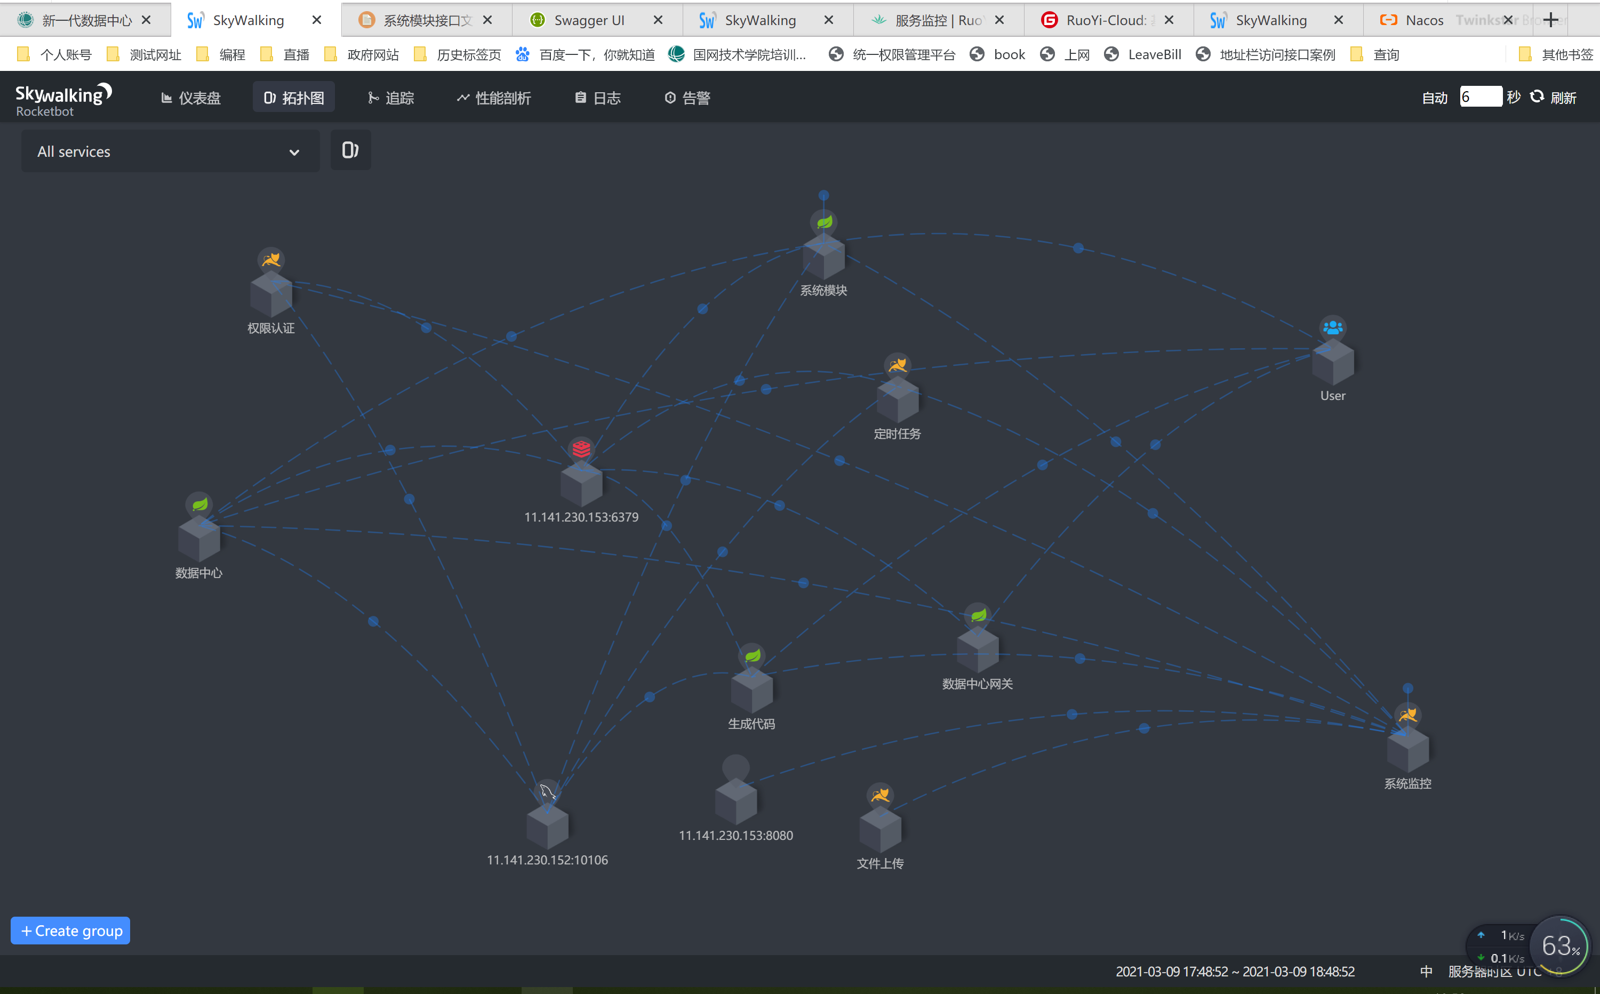The height and width of the screenshot is (994, 1600).
Task: Open the 仪表盘 dashboard menu
Action: (x=190, y=98)
